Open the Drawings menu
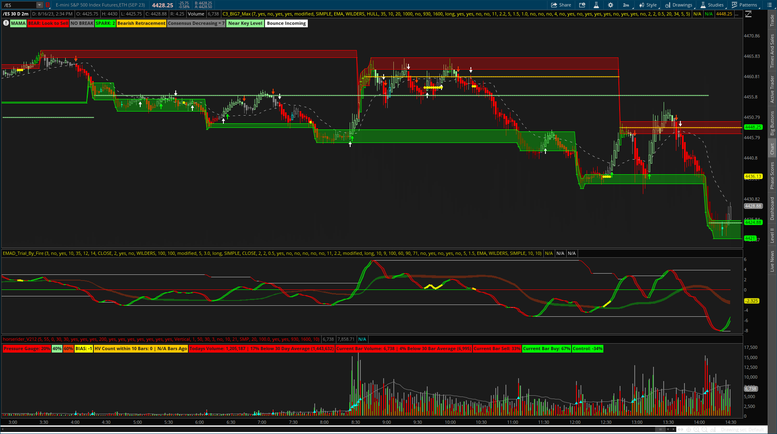 point(678,5)
